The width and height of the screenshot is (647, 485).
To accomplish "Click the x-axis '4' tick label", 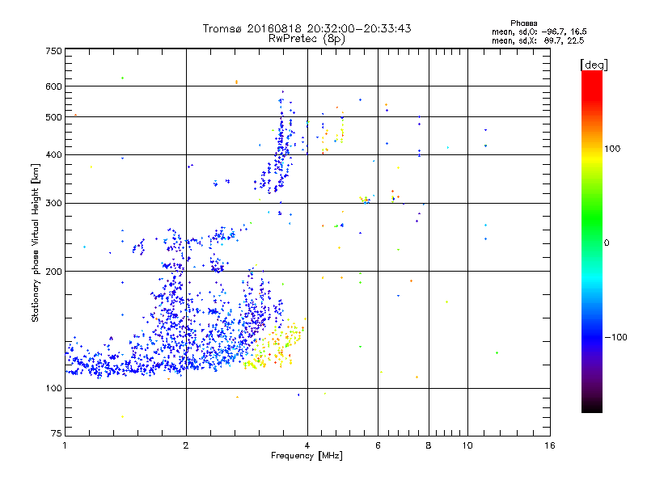I will click(x=307, y=445).
